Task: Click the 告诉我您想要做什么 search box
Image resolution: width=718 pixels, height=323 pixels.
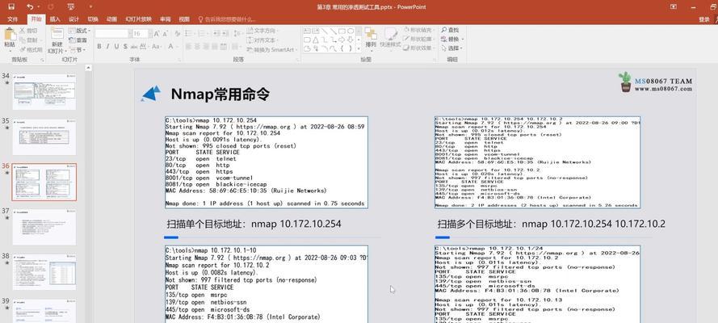Action: [227, 19]
